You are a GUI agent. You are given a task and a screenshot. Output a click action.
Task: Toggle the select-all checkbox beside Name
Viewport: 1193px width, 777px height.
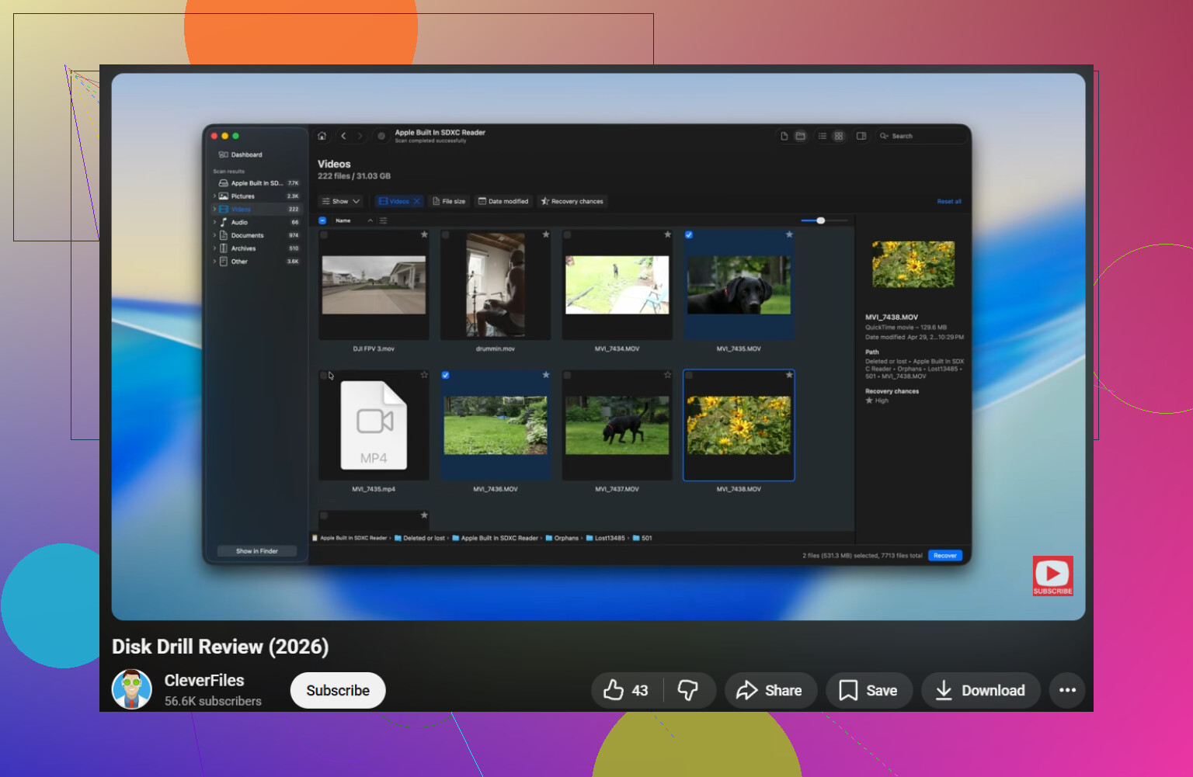pos(322,220)
